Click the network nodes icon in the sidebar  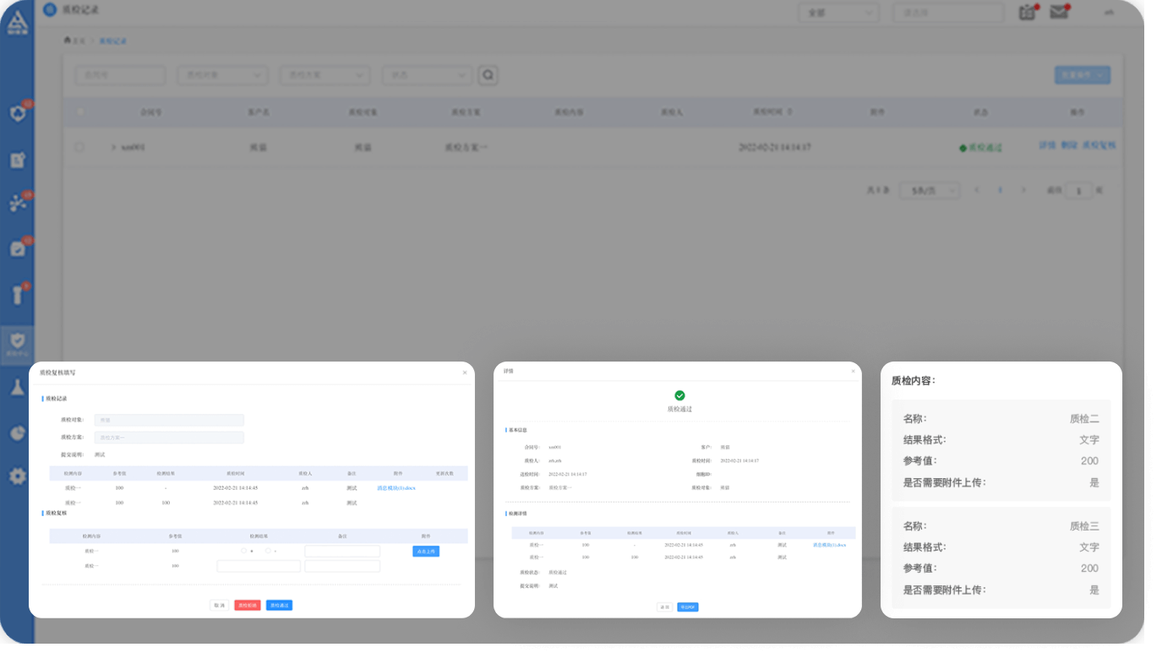[18, 204]
